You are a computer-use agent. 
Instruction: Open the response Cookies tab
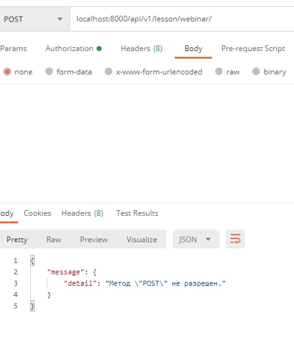[x=37, y=213]
